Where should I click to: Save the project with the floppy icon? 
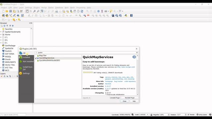[x=11, y=11]
